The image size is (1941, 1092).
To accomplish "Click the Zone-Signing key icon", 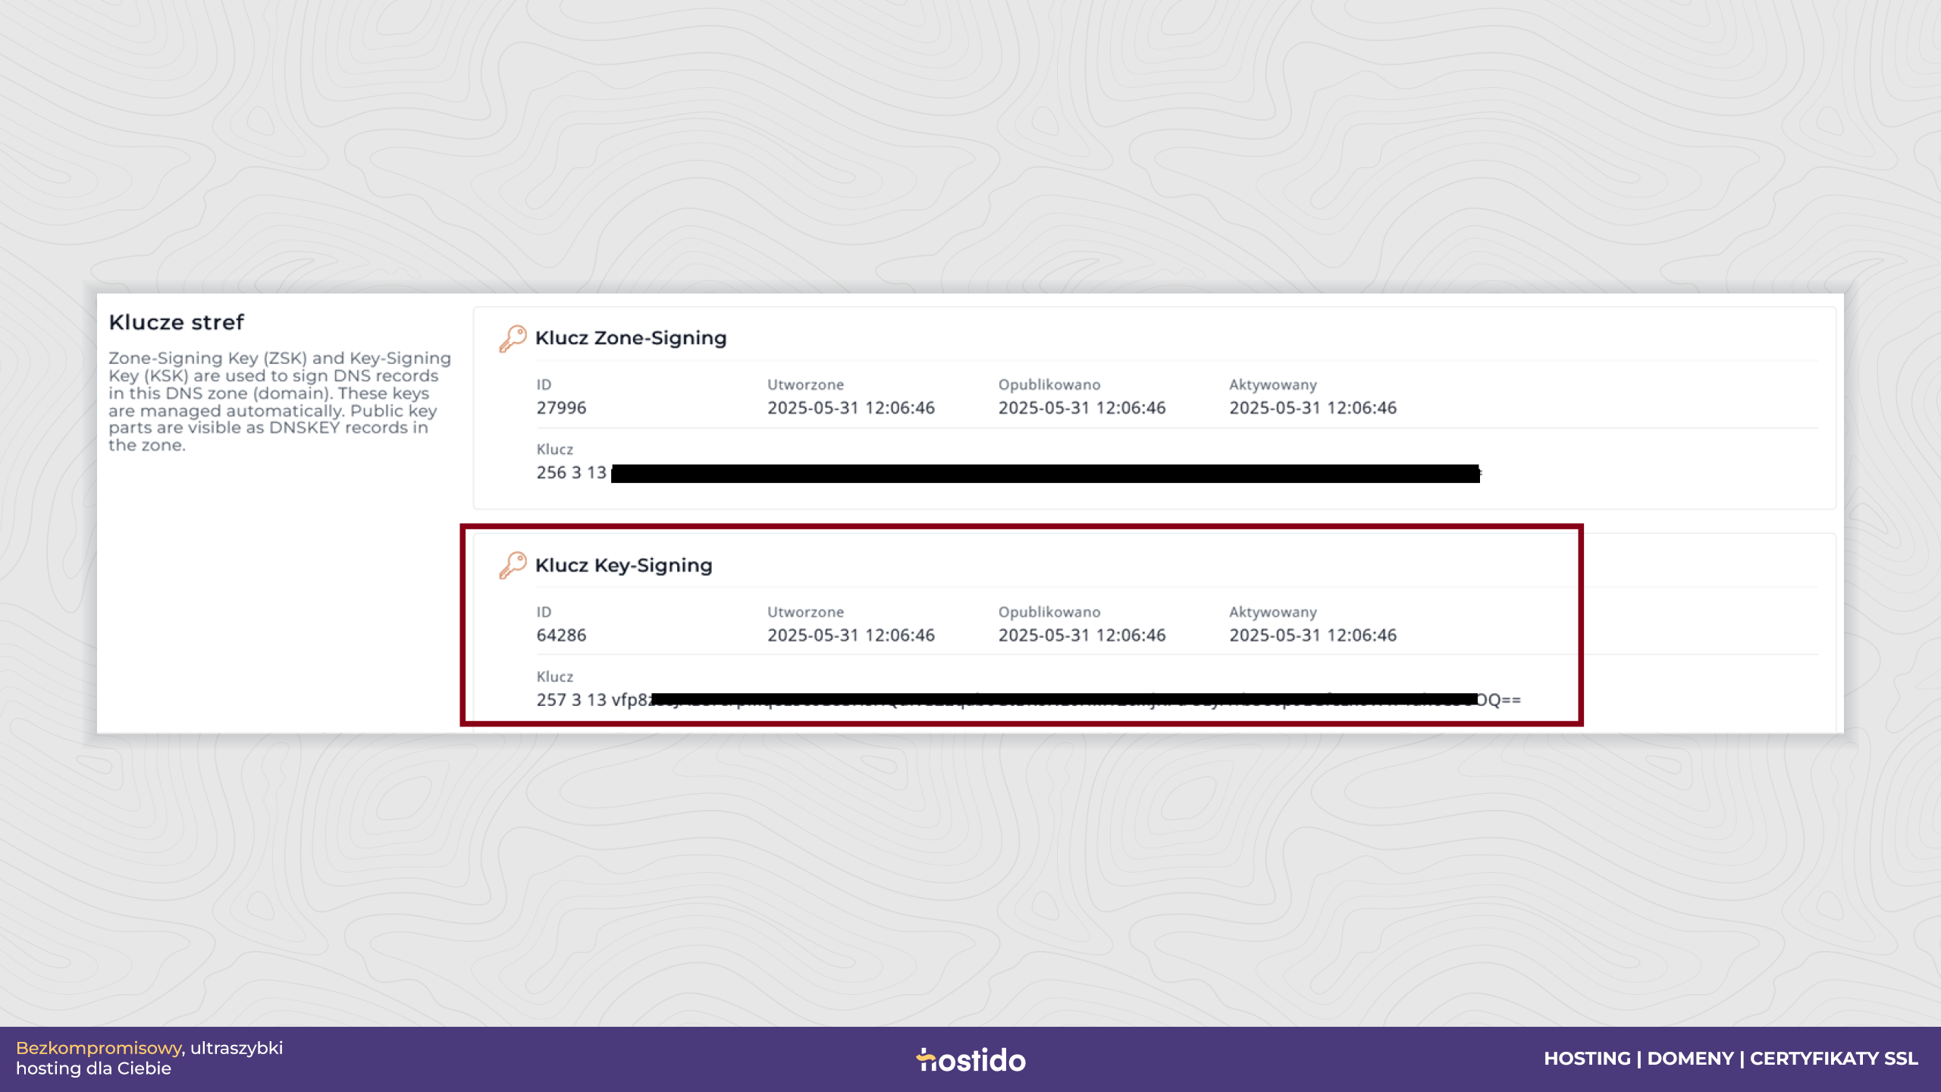I will pos(513,338).
